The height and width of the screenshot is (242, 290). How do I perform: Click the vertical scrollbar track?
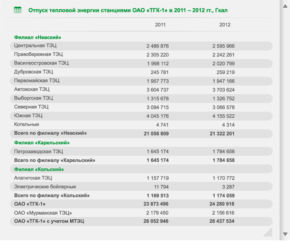pyautogui.click(x=285, y=120)
